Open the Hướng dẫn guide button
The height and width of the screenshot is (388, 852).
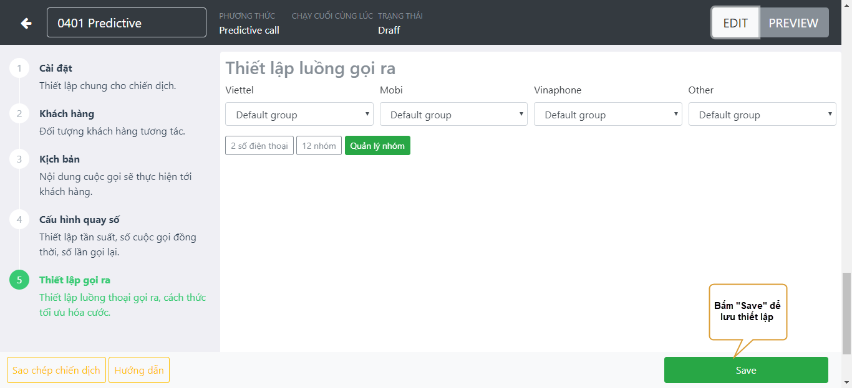coord(138,370)
